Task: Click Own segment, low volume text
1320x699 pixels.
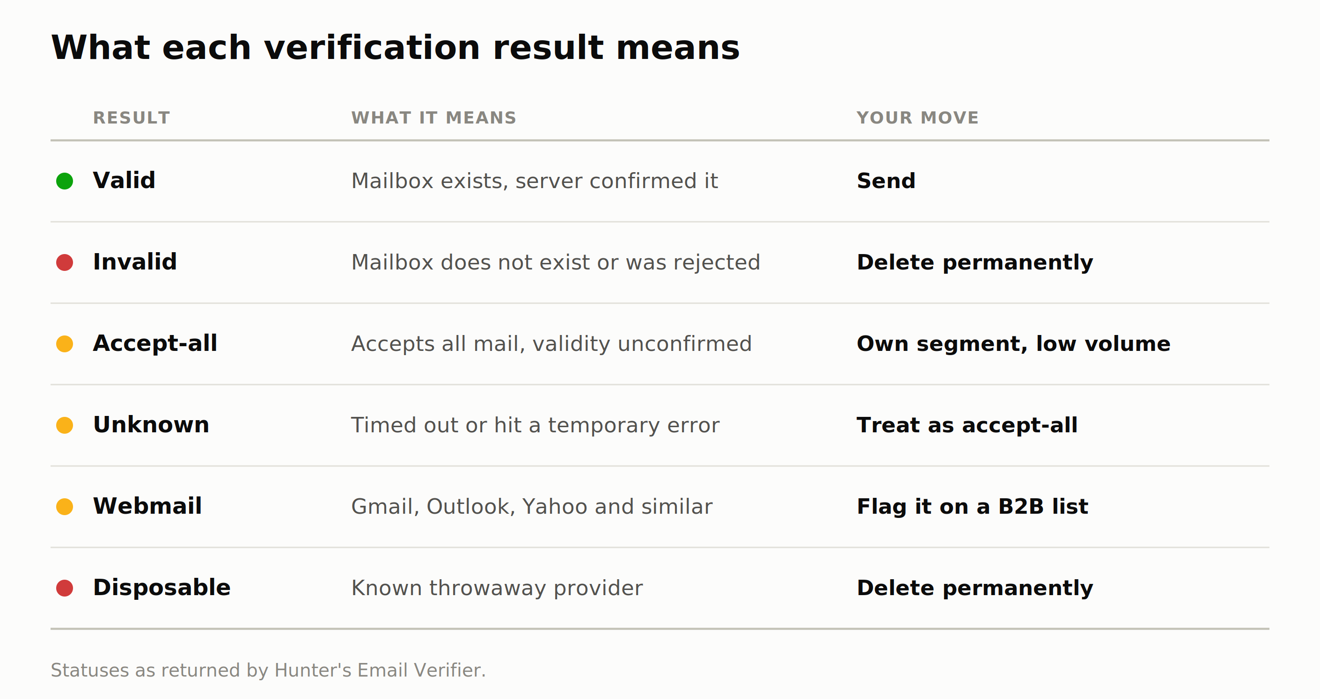Action: [x=1013, y=344]
